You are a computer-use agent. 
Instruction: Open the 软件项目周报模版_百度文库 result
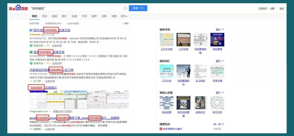(x=52, y=30)
